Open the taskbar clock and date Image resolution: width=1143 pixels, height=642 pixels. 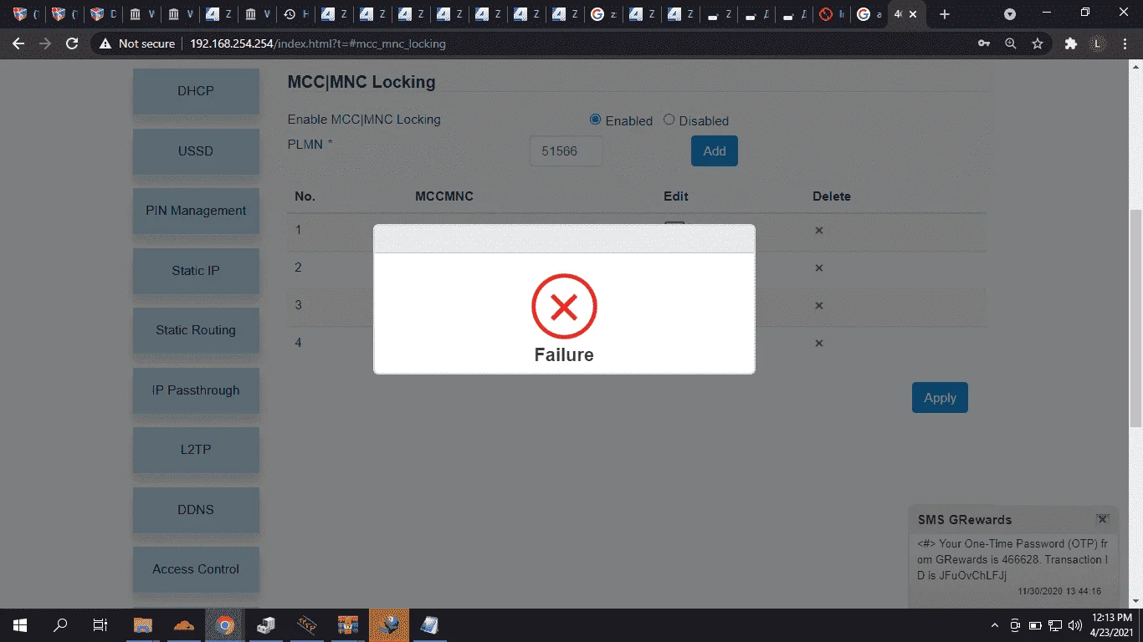pos(1113,625)
